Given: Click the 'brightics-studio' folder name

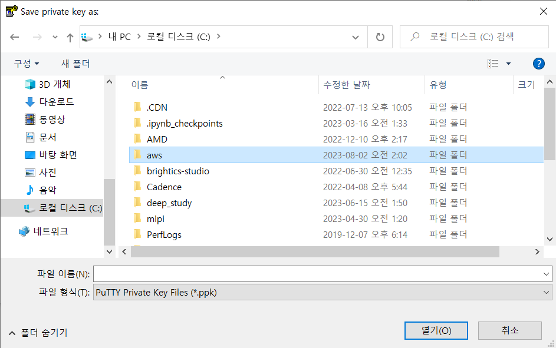Looking at the screenshot, I should tap(178, 171).
